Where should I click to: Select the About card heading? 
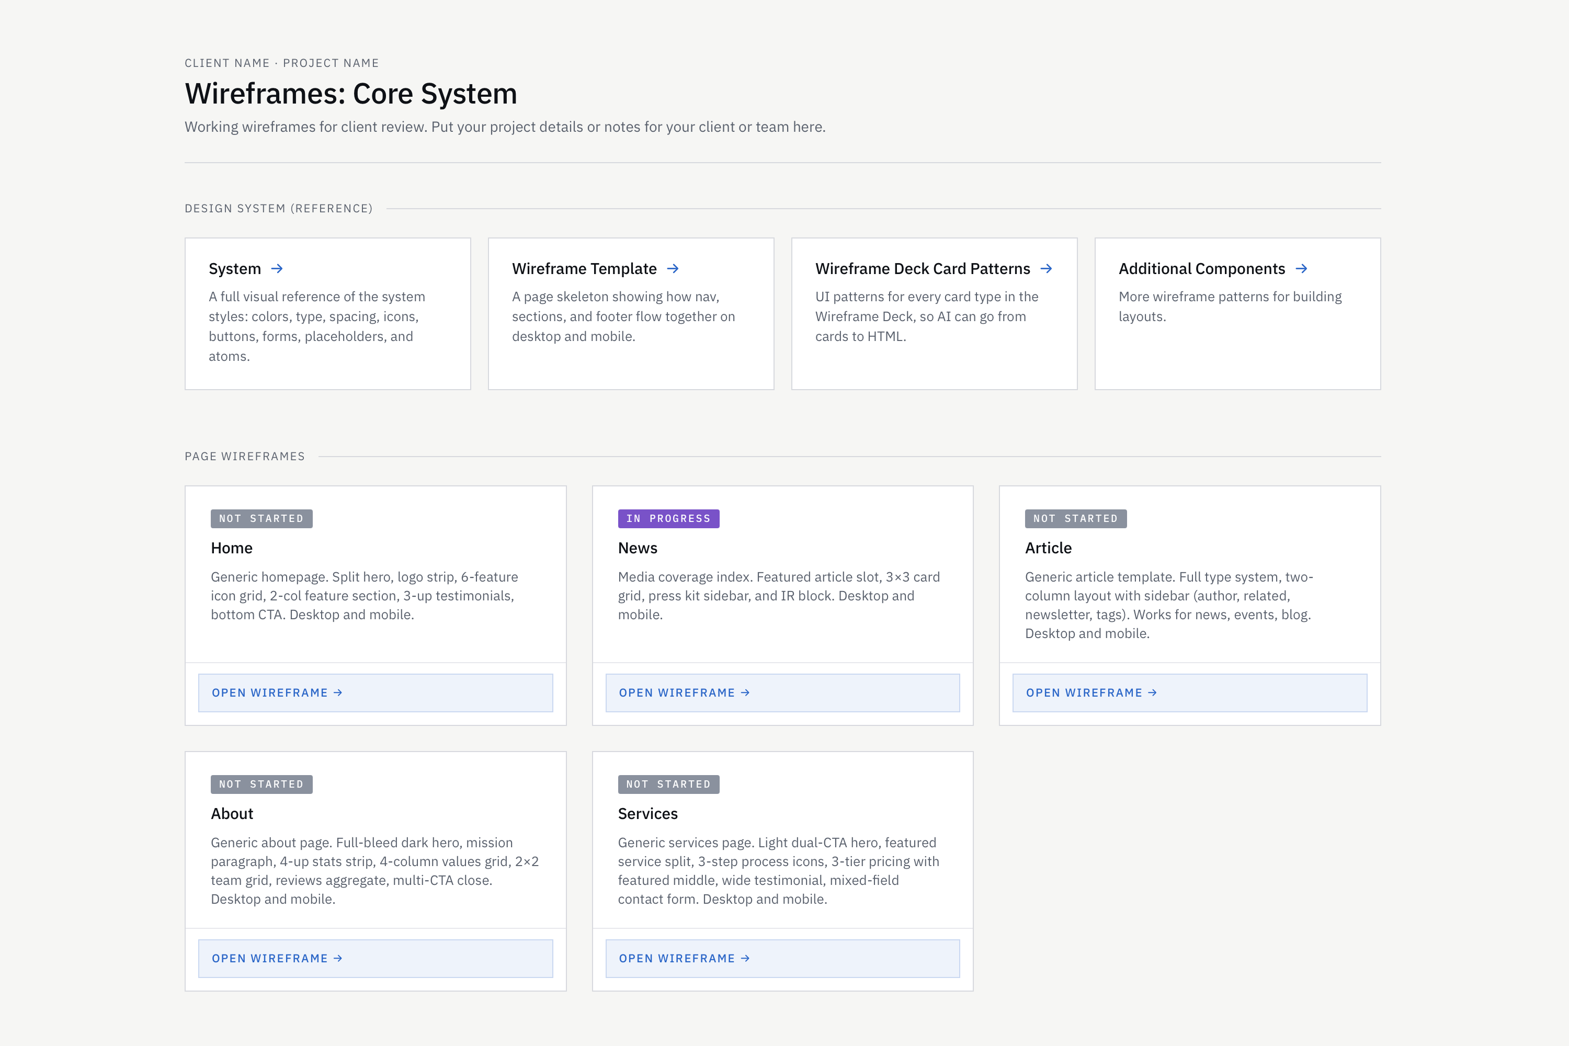pos(232,814)
